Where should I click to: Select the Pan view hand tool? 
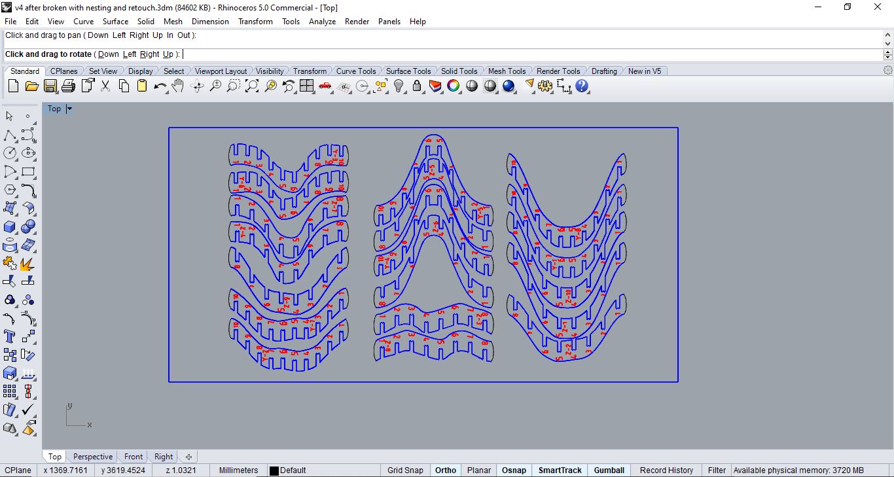178,86
